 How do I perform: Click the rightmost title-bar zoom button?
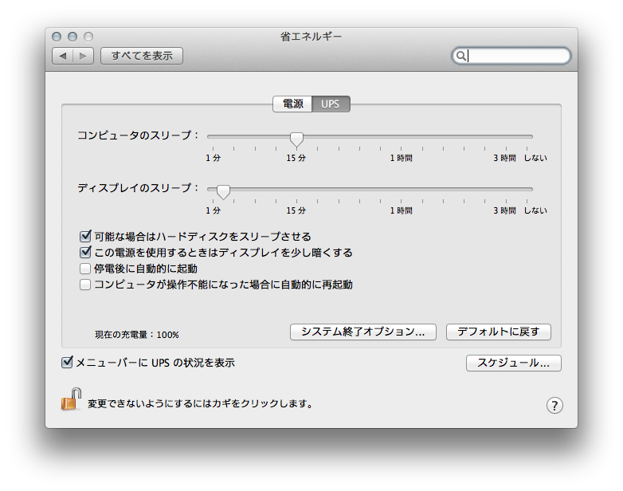(88, 37)
